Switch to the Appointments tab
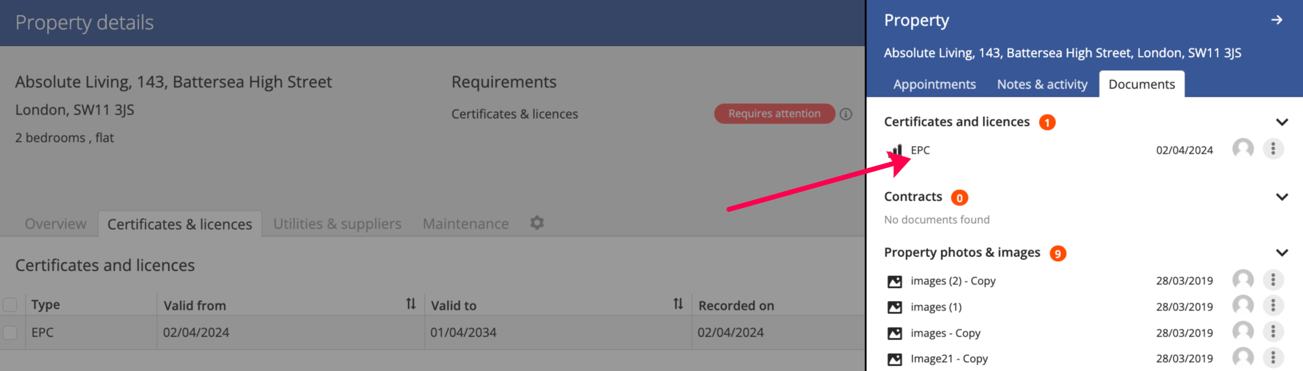 [x=934, y=84]
